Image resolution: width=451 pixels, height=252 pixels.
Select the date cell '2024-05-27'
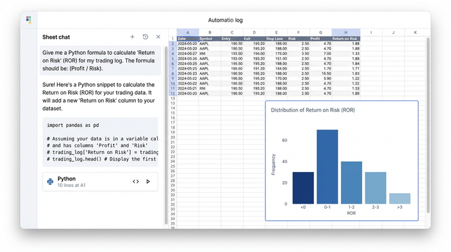point(188,53)
